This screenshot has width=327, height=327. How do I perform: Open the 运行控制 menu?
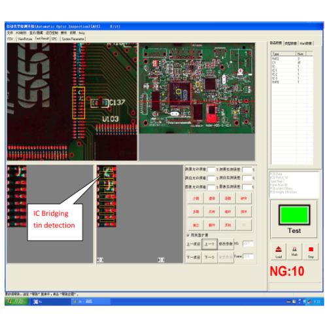52,33
